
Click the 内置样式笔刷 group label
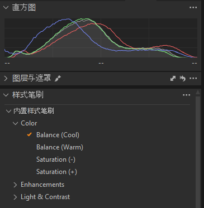(34, 111)
